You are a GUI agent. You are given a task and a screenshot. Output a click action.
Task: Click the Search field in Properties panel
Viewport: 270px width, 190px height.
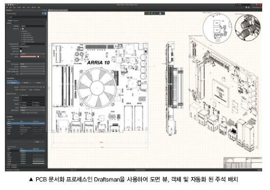tap(26, 17)
